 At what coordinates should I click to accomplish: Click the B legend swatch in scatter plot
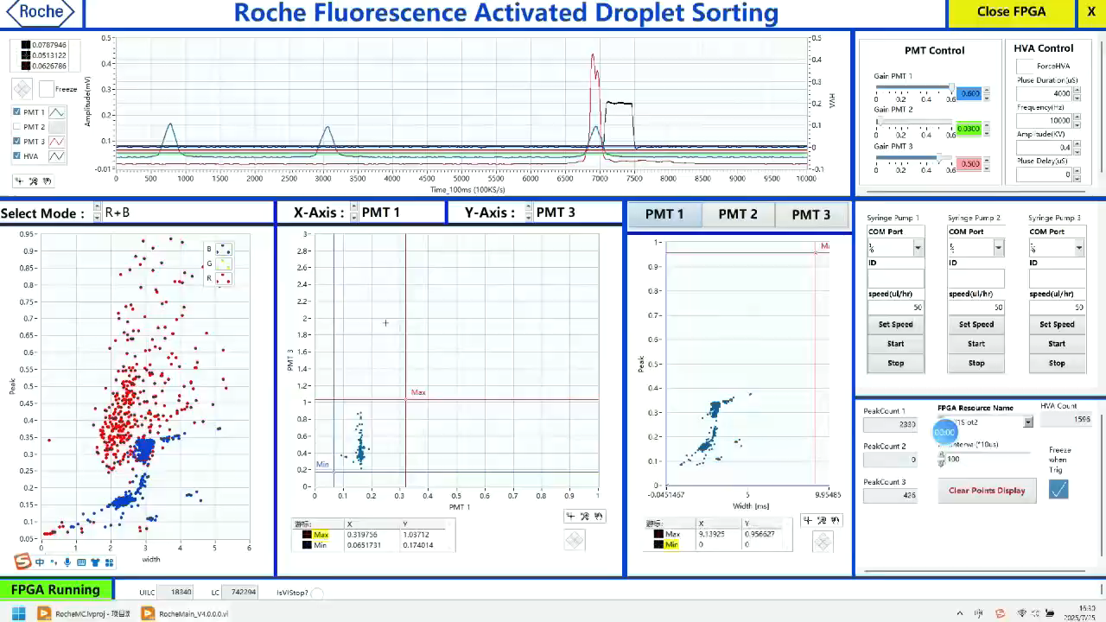(223, 249)
